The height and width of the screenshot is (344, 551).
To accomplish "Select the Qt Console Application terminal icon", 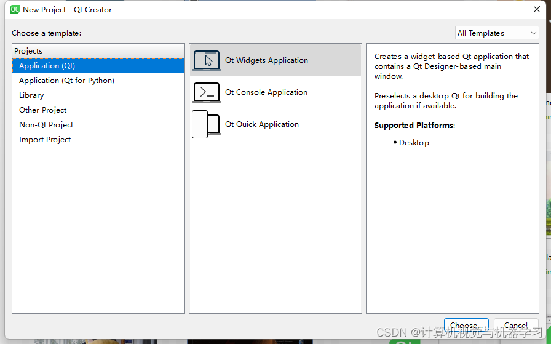I will [x=207, y=92].
